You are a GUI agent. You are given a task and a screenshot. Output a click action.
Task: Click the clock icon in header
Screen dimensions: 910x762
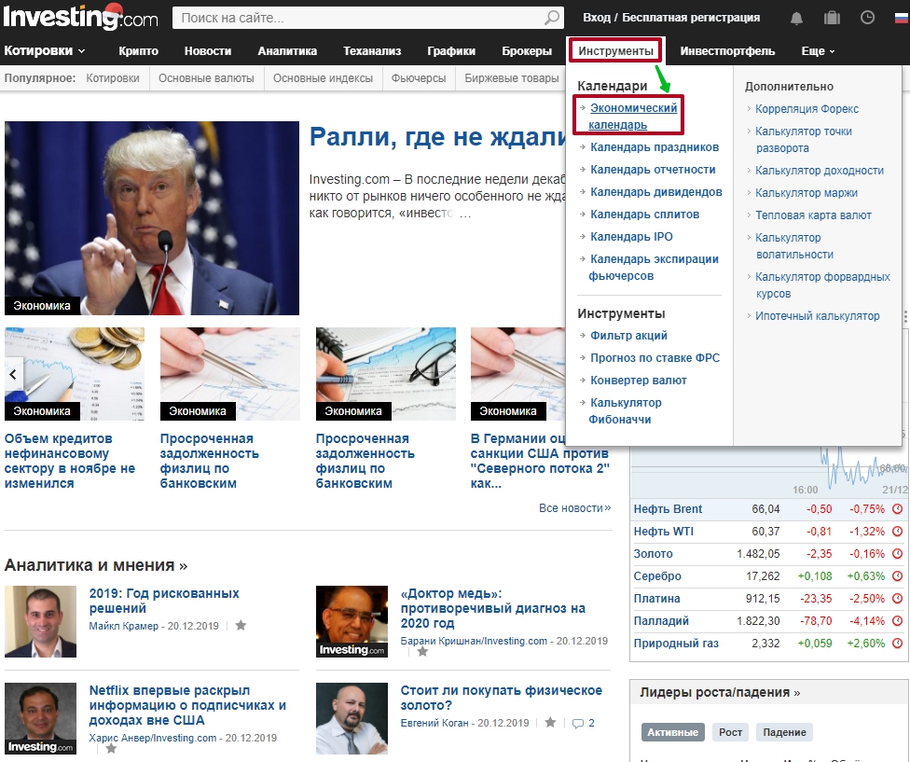coord(867,18)
